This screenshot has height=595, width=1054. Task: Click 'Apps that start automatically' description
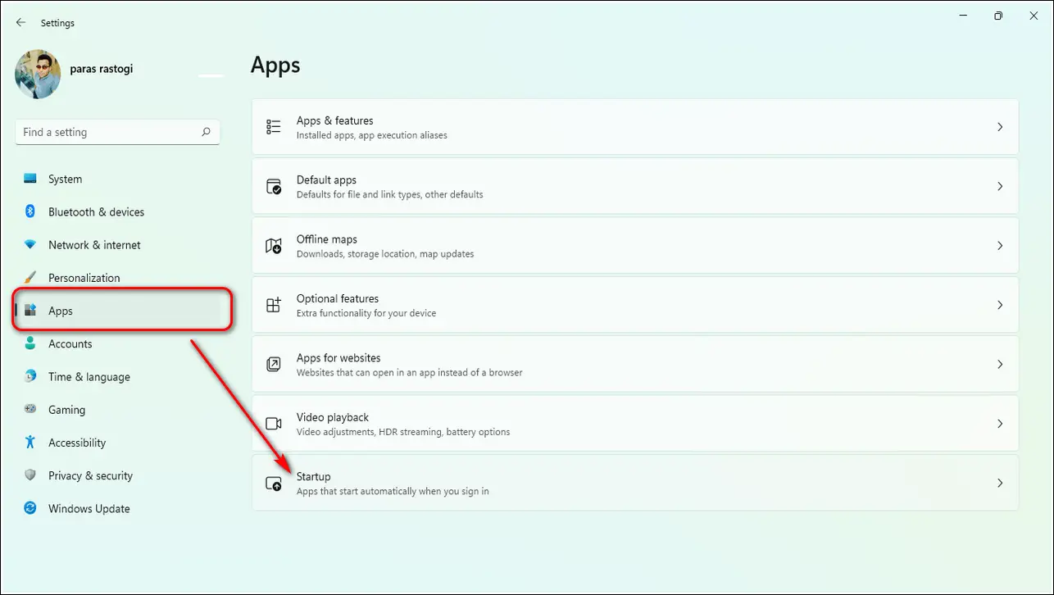[393, 492]
